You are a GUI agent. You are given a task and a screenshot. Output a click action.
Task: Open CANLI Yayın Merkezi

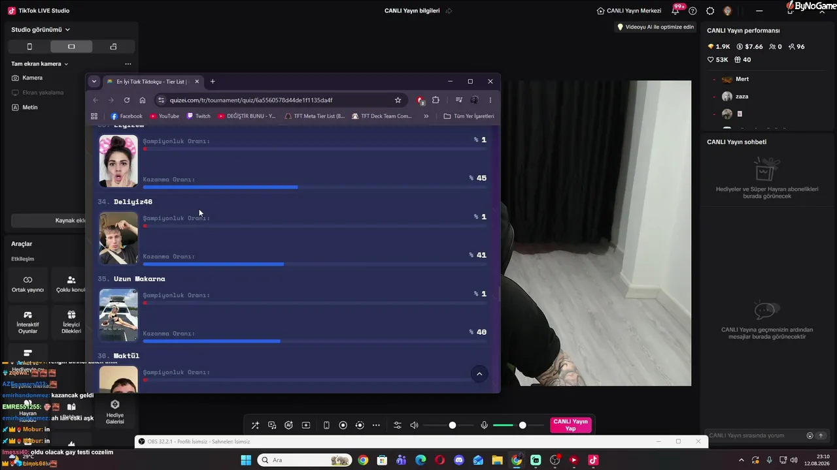tap(629, 10)
